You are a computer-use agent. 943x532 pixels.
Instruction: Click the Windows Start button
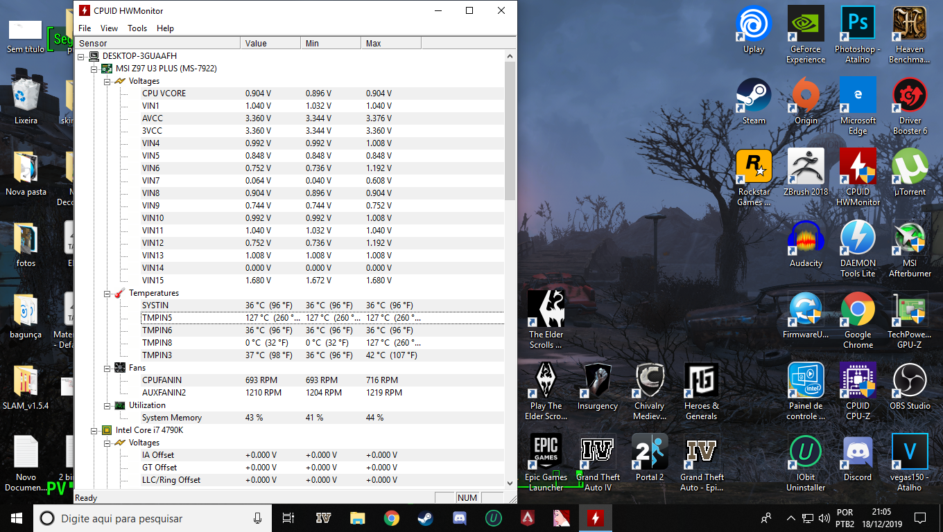click(17, 518)
